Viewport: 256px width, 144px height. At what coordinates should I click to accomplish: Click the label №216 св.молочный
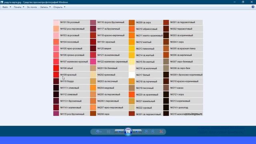tap(146, 68)
